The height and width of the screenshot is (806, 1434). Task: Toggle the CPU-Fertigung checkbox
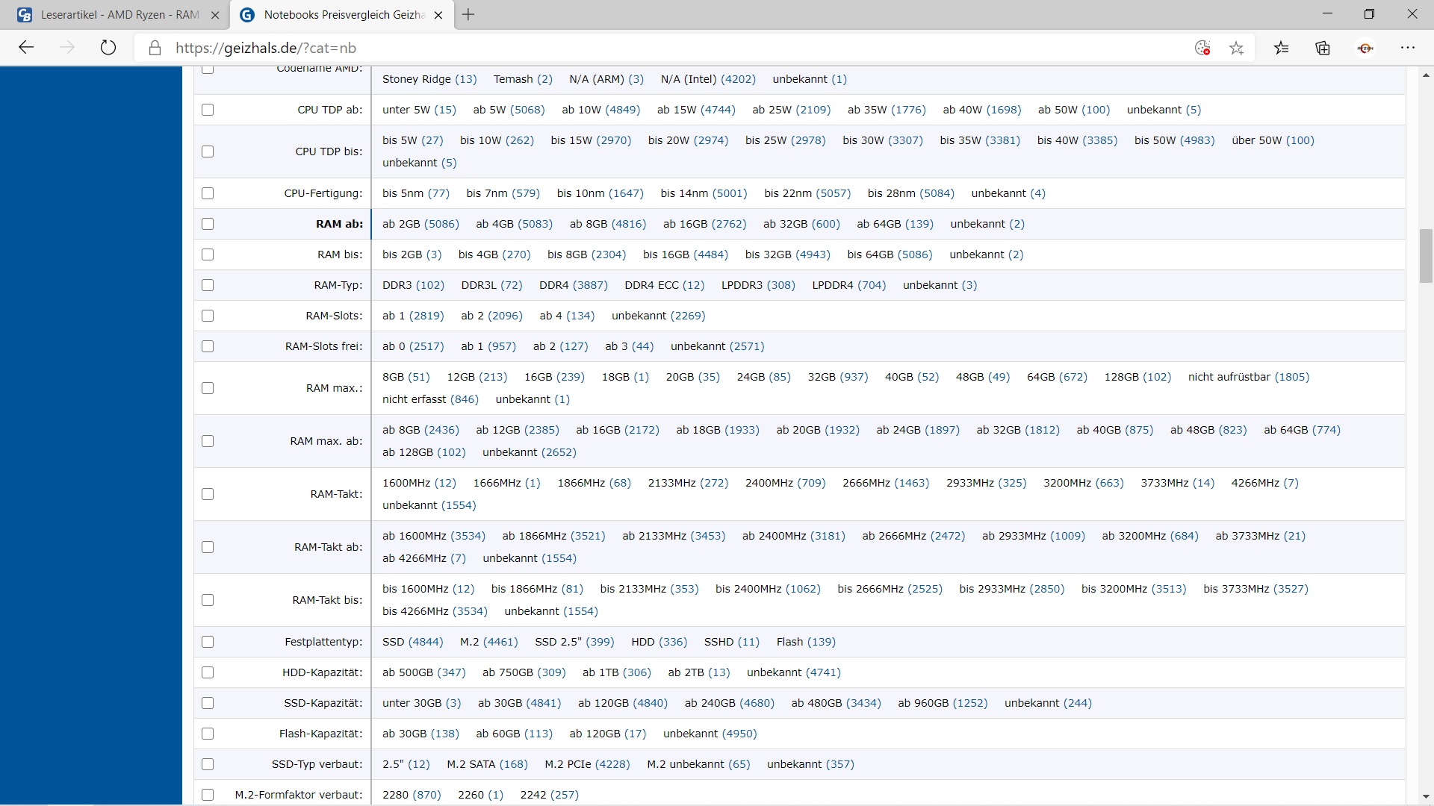click(x=208, y=193)
